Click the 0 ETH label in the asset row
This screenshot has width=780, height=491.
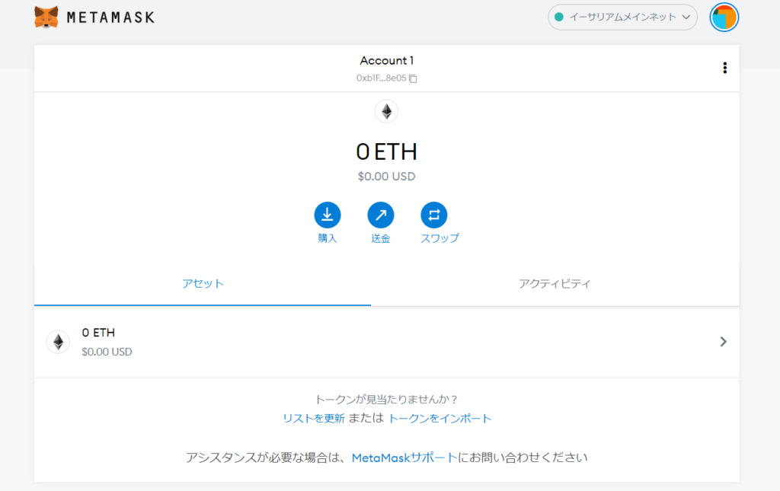click(98, 333)
